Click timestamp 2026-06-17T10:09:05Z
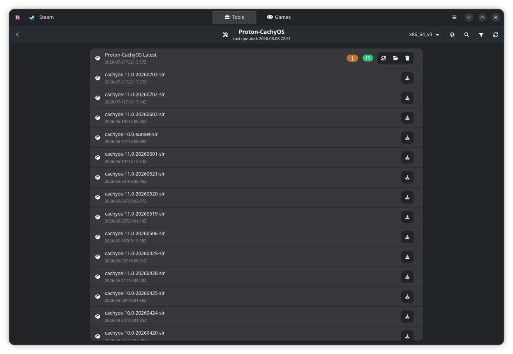This screenshot has height=354, width=513. 125,142
